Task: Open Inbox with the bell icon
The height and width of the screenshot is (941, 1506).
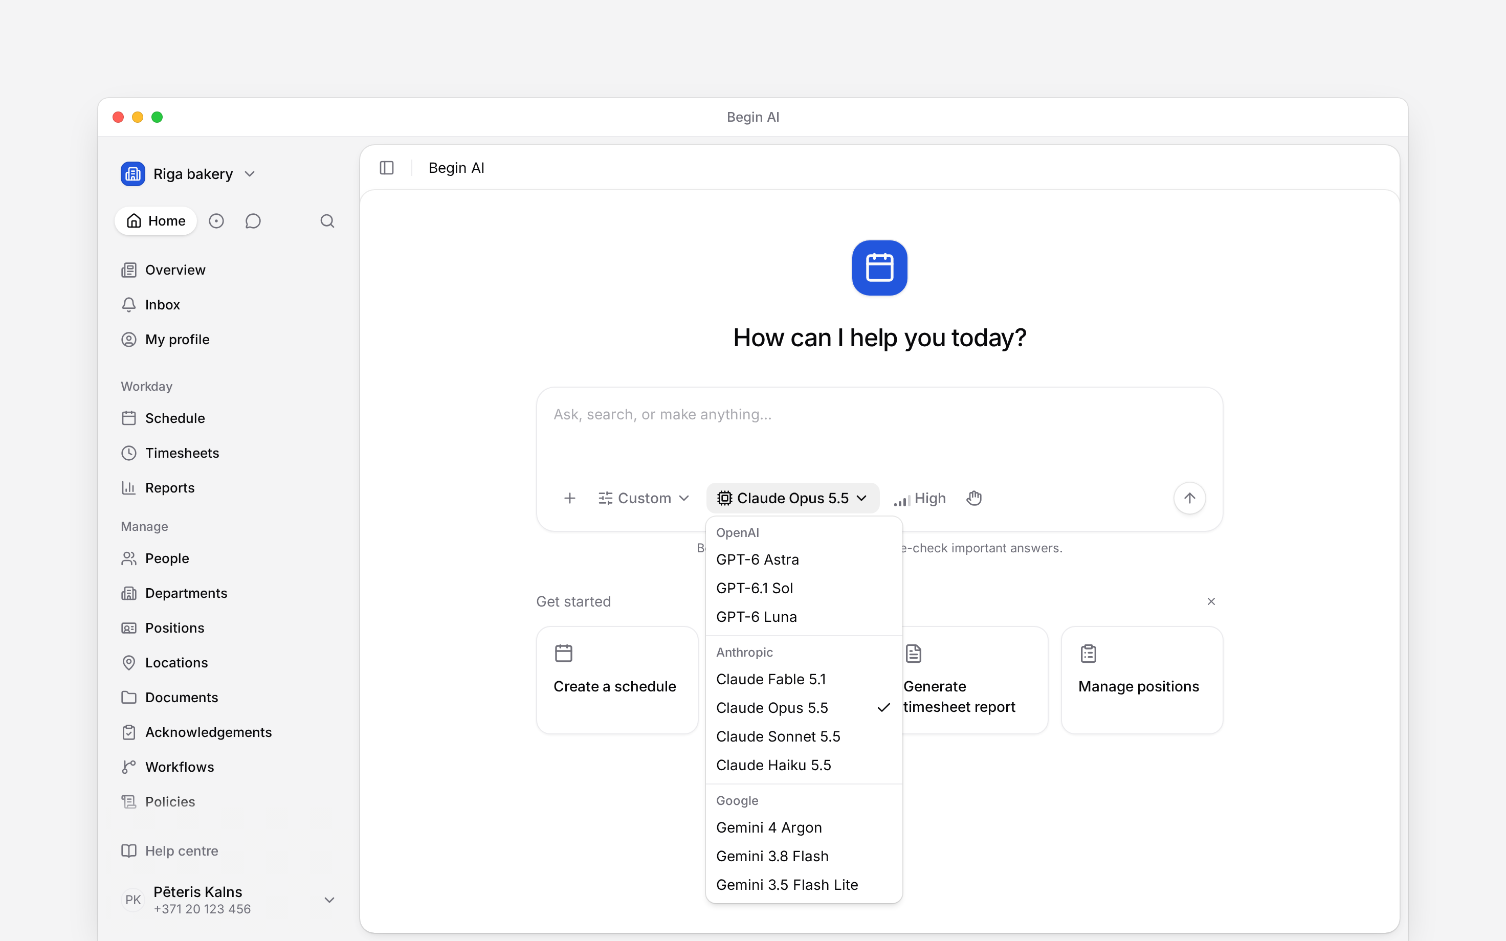Action: [228, 305]
